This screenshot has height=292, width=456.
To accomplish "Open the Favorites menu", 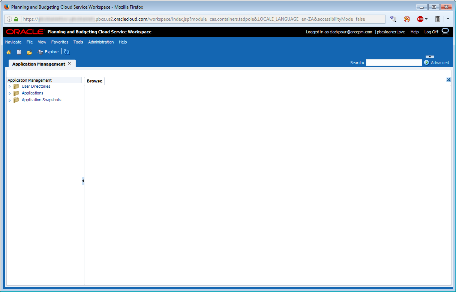I will coord(60,42).
